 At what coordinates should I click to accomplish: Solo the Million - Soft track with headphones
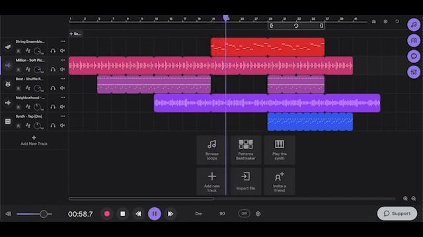(x=53, y=69)
